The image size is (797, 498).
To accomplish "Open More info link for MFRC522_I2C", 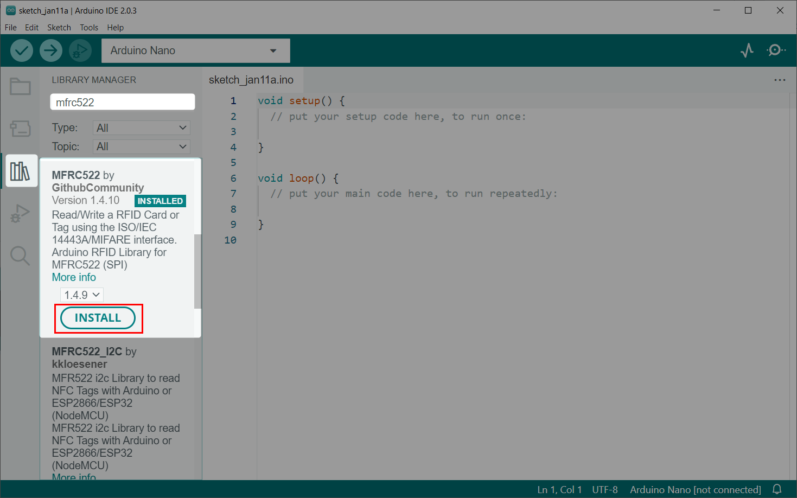I will pos(74,476).
